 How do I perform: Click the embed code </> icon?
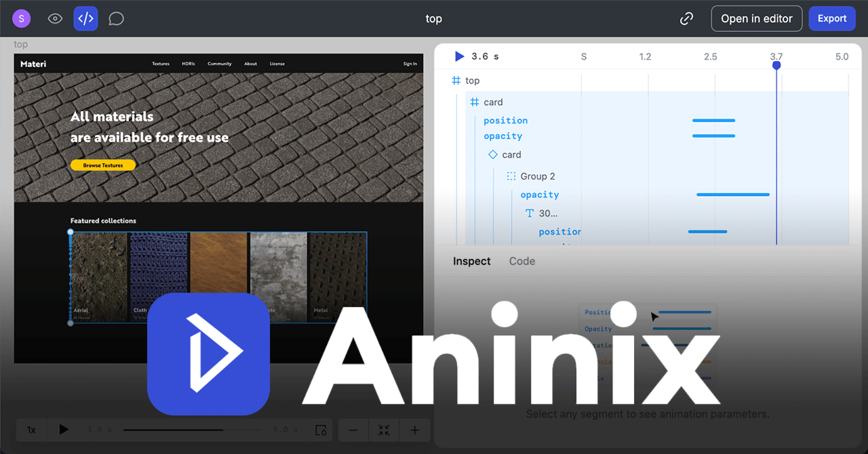tap(85, 18)
